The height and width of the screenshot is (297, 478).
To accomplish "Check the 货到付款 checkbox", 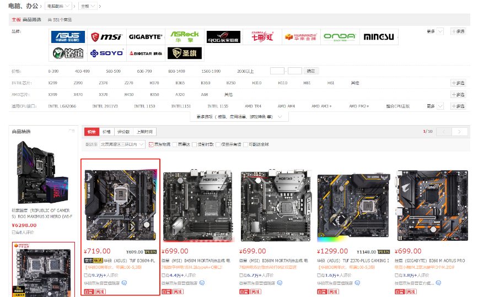I will tap(194, 144).
